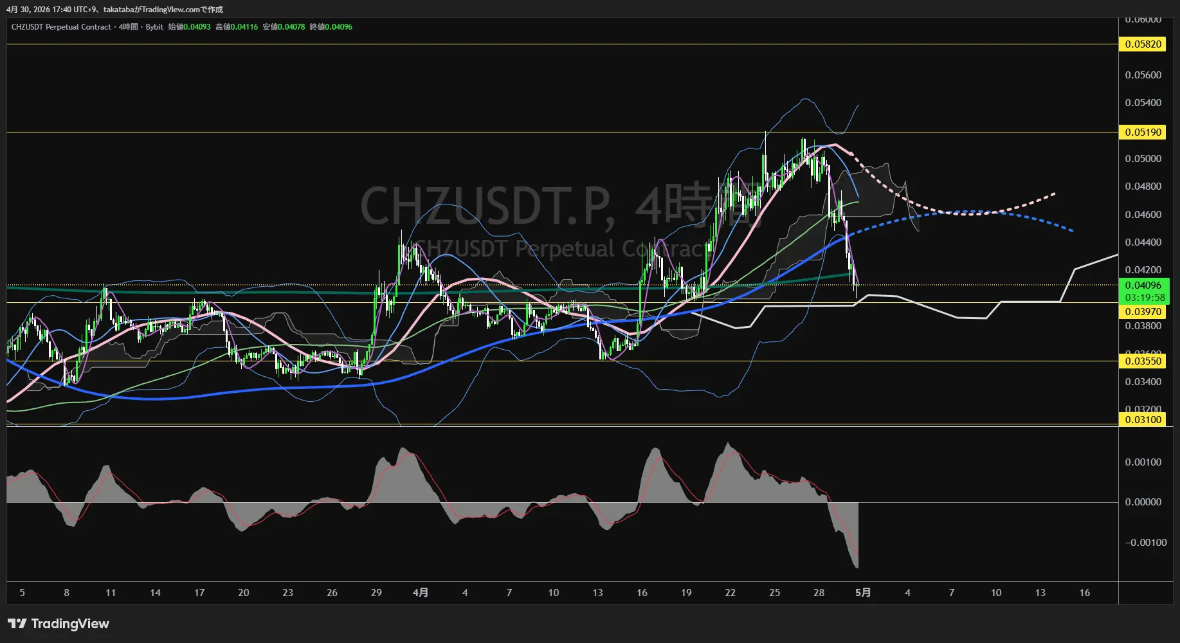1180x643 pixels.
Task: Click the CHZUSDT Perpetual Contract symbol title
Action: (x=61, y=27)
